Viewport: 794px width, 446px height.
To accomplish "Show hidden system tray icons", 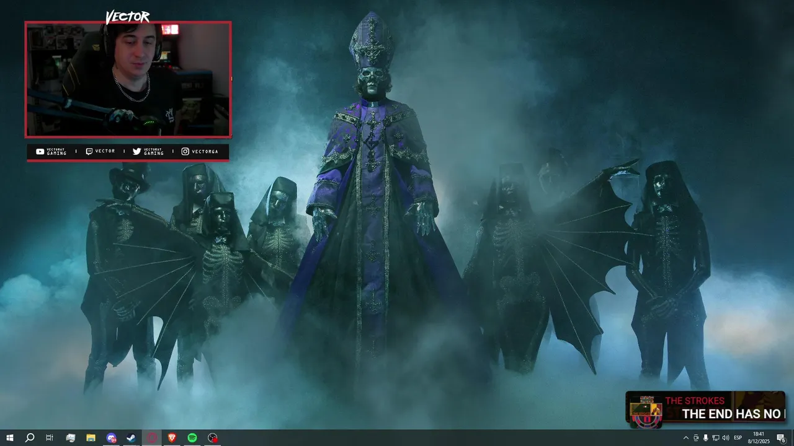I will point(686,438).
